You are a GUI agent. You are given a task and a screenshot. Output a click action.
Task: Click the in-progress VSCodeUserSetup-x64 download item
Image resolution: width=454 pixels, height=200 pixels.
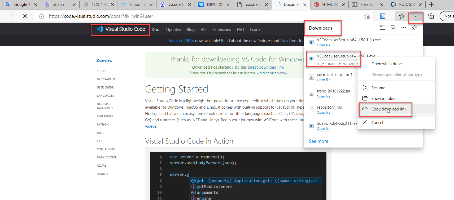333,60
